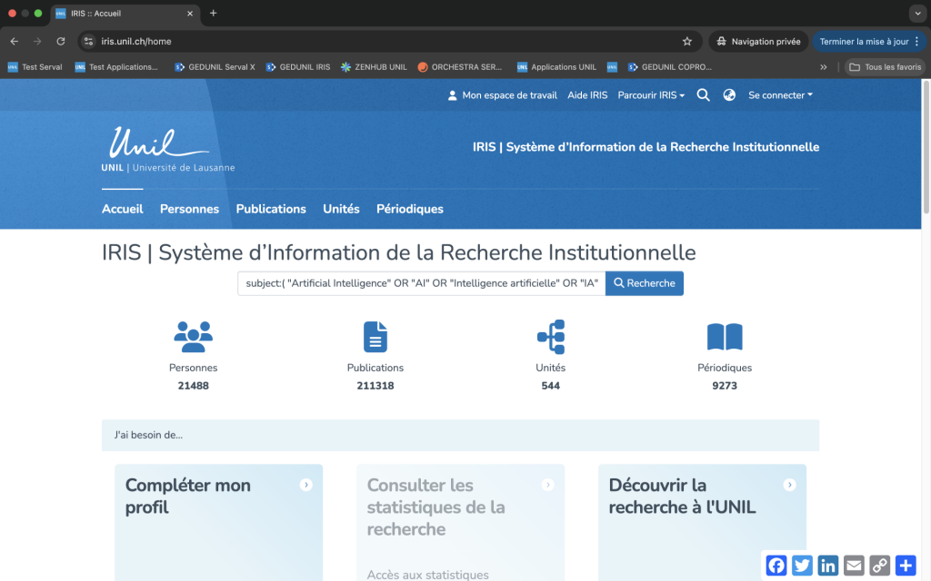Share page by email envelope icon
Viewport: 931px width, 581px height.
tap(854, 566)
